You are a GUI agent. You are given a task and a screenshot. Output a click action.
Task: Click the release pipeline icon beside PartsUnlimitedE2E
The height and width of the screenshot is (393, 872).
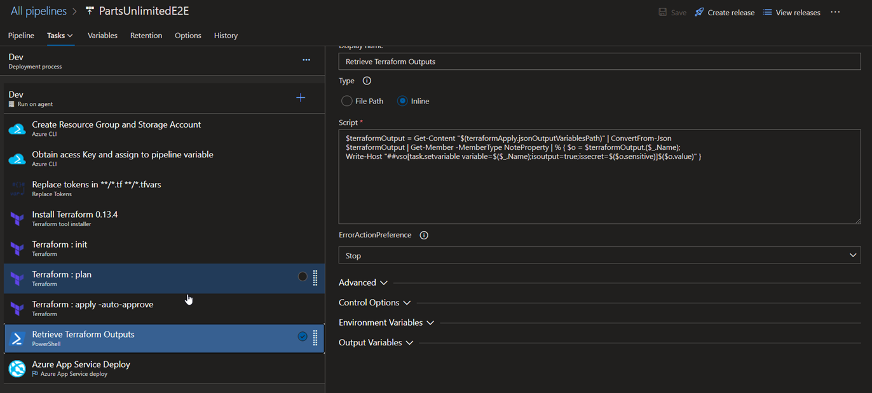(x=90, y=11)
